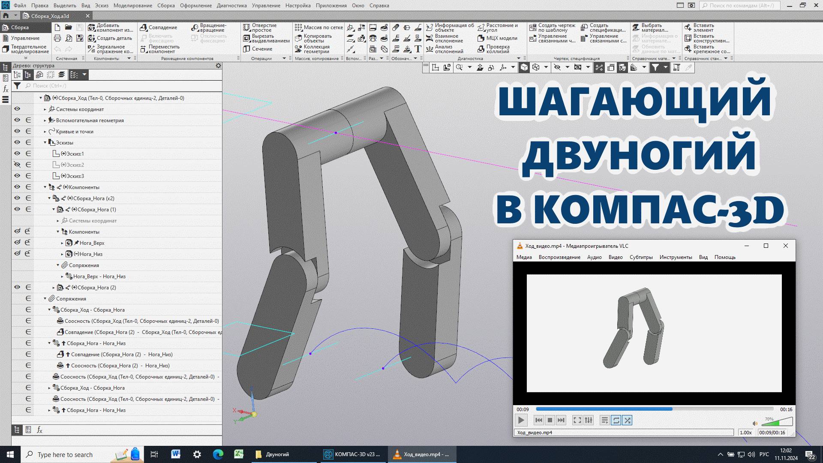Show hidden Эскиз:2 via eye icon

(x=17, y=165)
